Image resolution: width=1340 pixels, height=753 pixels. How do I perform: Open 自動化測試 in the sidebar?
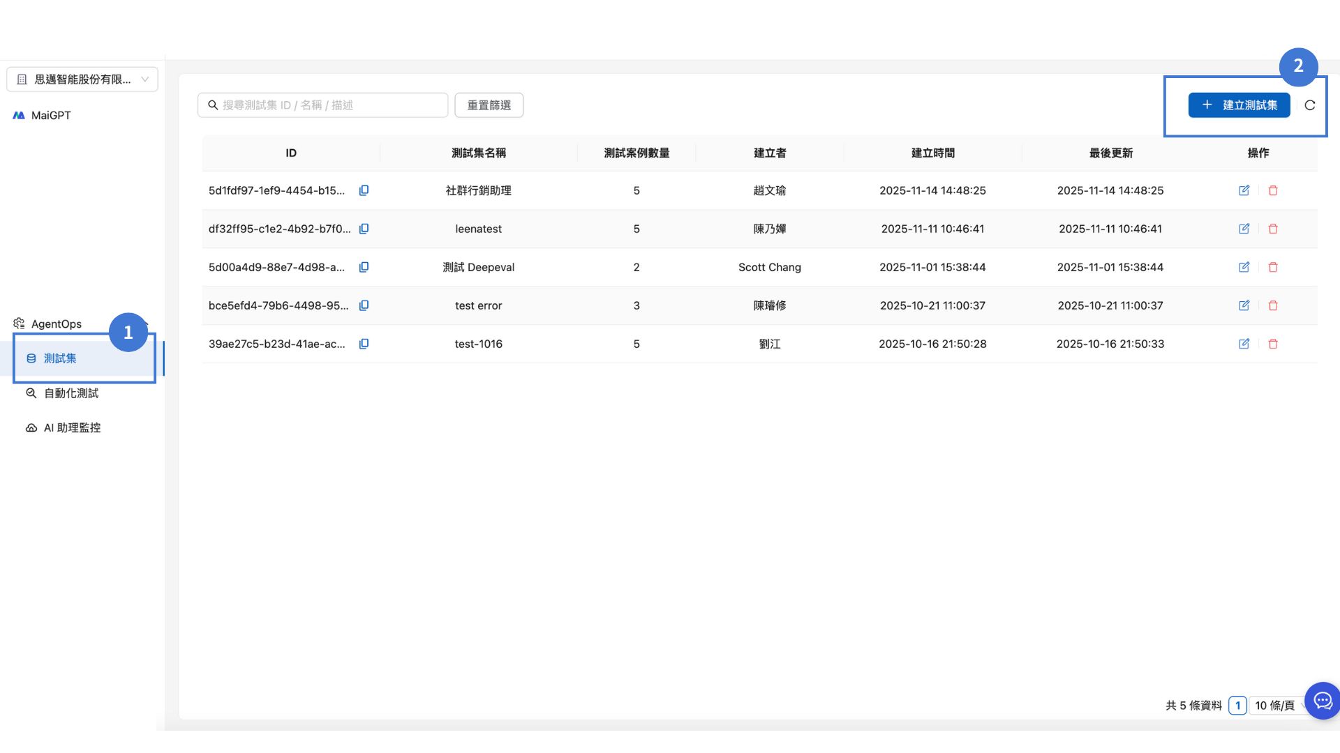pos(70,393)
